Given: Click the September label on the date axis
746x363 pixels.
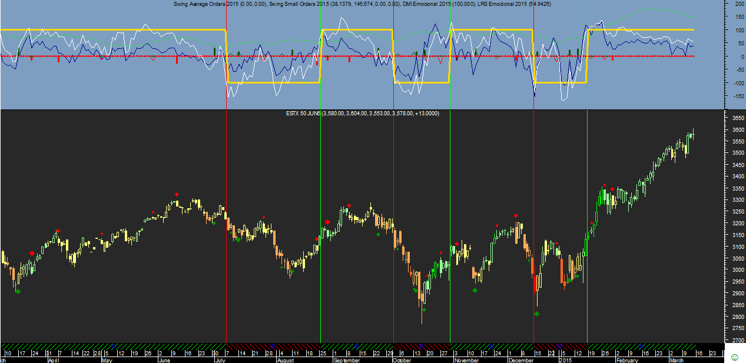Looking at the screenshot, I should click(346, 360).
